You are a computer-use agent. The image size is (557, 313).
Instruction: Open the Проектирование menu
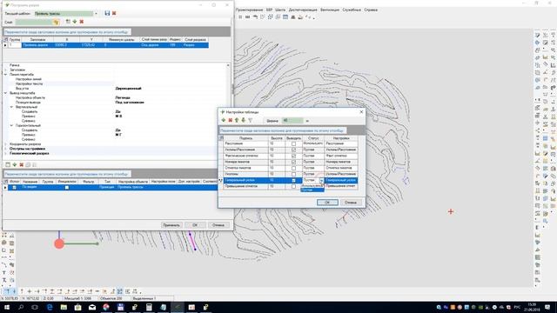tap(250, 10)
